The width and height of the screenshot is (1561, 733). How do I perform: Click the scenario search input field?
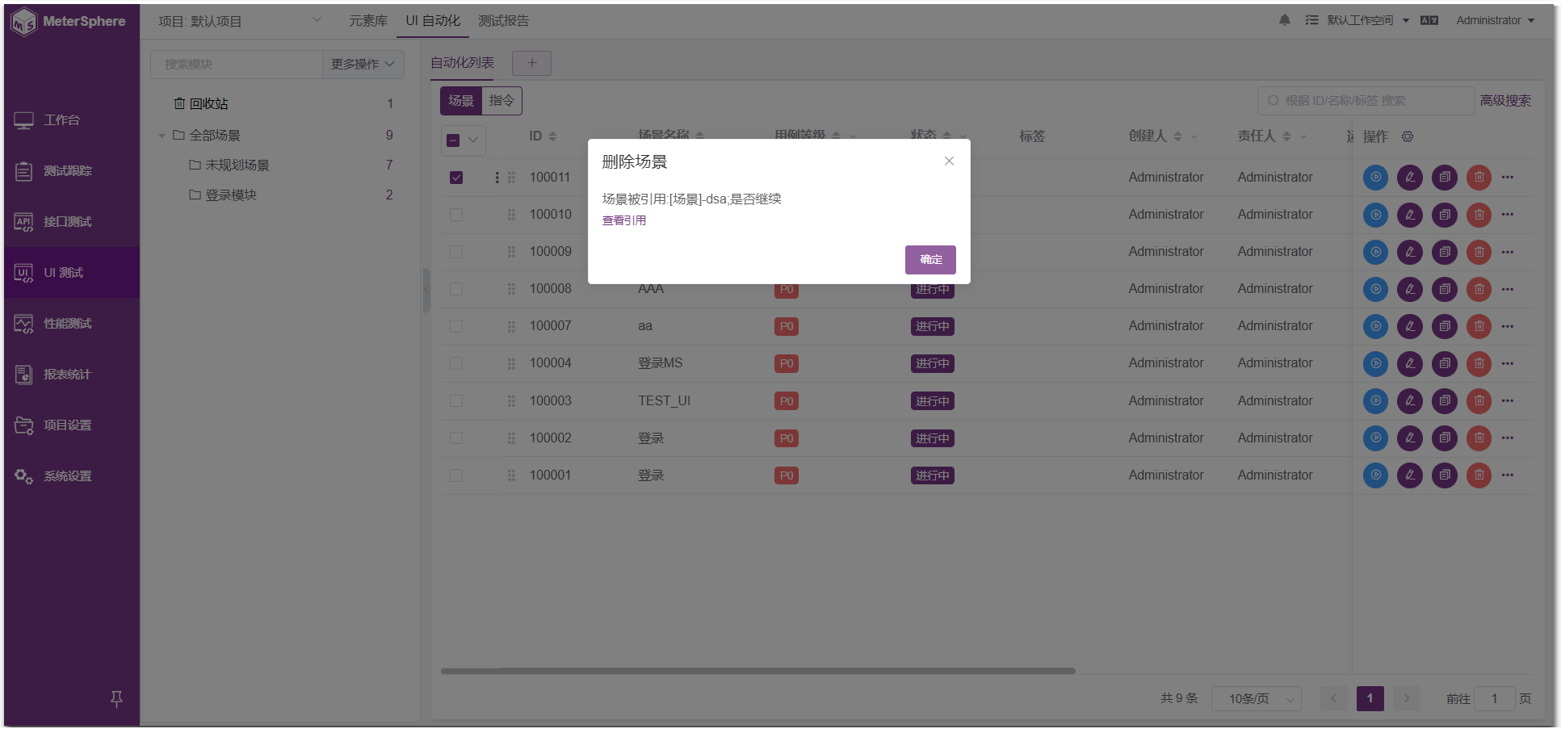click(1365, 100)
